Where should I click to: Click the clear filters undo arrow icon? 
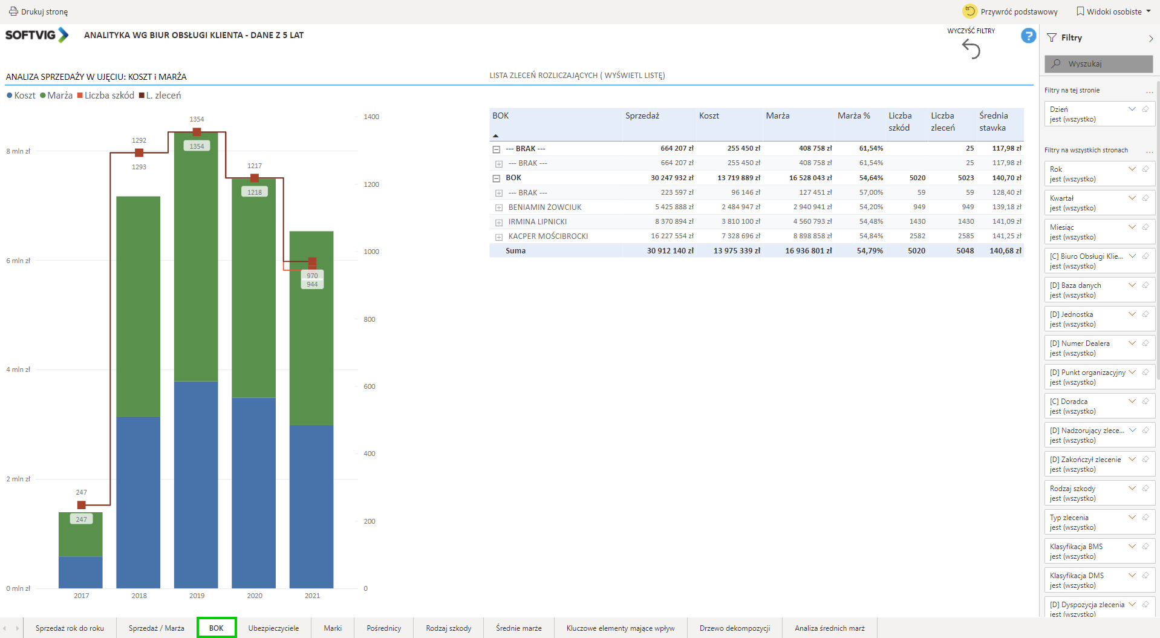(971, 49)
